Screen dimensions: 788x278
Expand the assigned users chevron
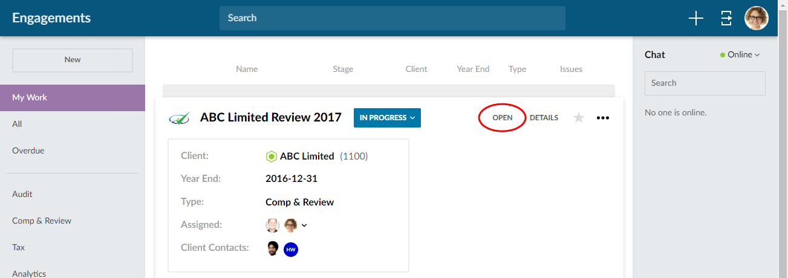pos(304,225)
